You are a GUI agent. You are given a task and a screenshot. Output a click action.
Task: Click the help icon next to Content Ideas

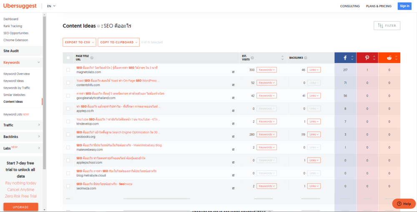[98, 26]
